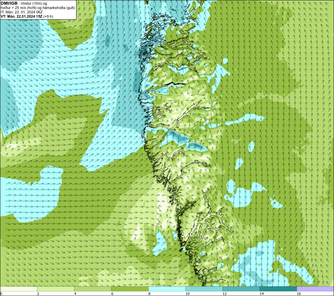
Task: Click the '(+9 h)' forecast offset text
Action: 48,16
